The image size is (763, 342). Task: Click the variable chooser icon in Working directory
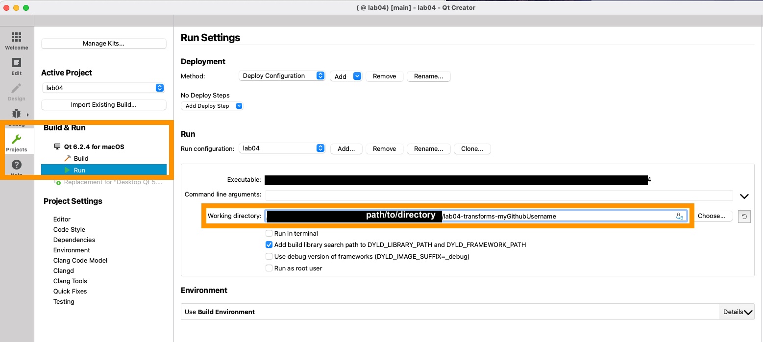pyautogui.click(x=679, y=216)
